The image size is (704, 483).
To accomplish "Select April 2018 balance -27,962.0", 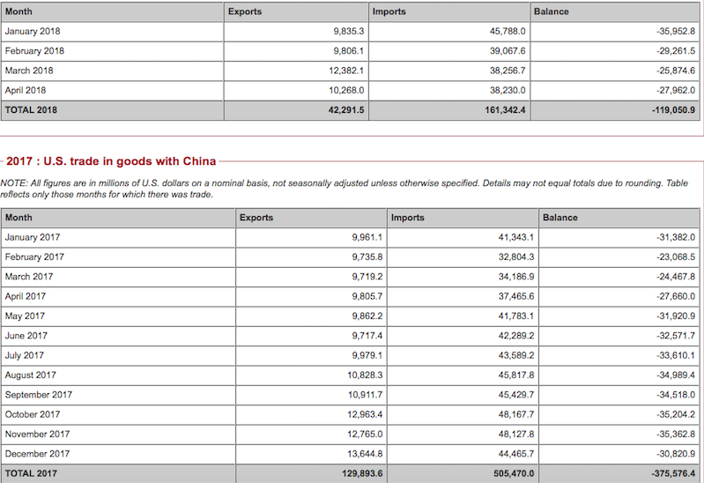I will click(676, 90).
